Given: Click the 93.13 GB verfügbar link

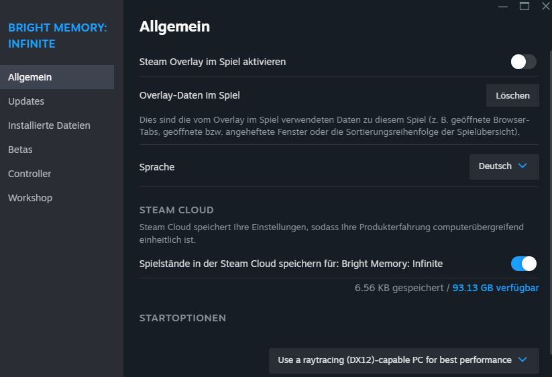Looking at the screenshot, I should tap(496, 288).
